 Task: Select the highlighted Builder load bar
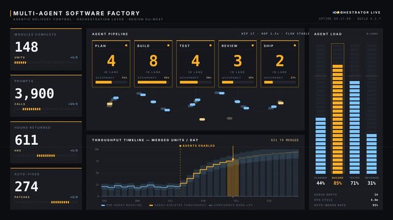338,119
